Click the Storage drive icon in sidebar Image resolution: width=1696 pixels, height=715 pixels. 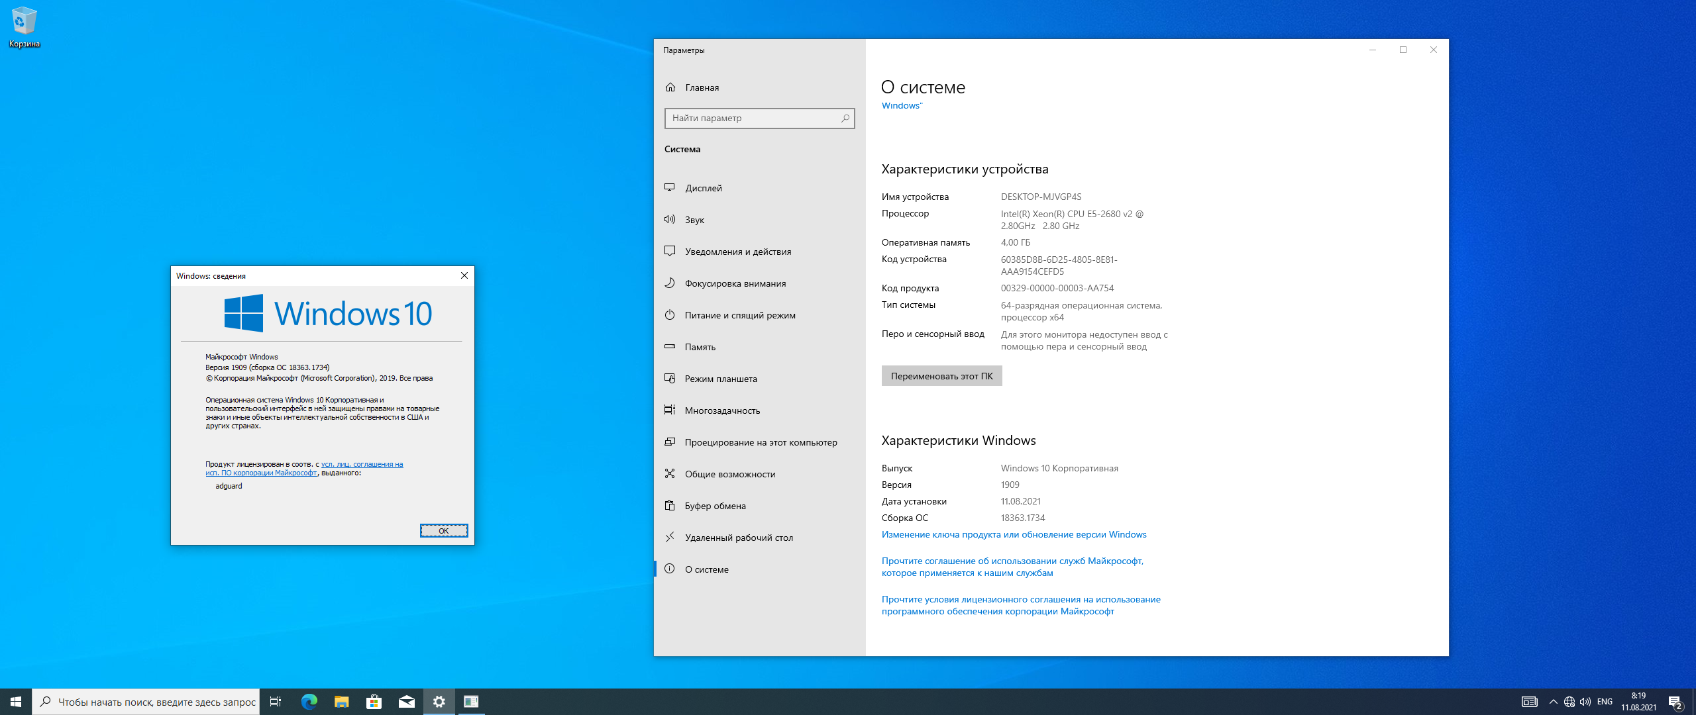tap(670, 346)
